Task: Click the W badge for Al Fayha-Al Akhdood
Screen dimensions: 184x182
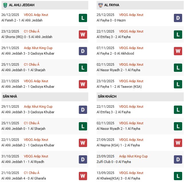Action: click(x=178, y=51)
